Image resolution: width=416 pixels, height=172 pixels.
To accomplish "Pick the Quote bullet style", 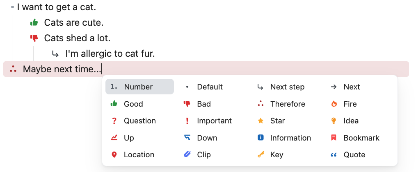I will [359, 154].
